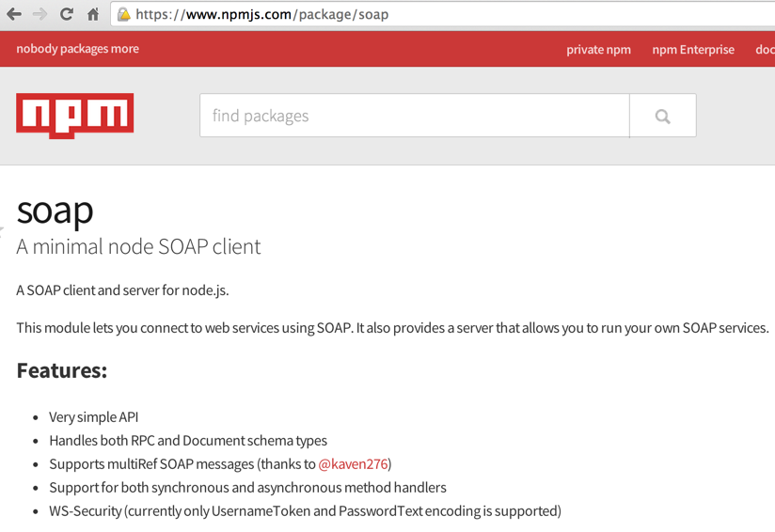Select the URL in the address bar
Image resolution: width=775 pixels, height=532 pixels.
coord(262,14)
